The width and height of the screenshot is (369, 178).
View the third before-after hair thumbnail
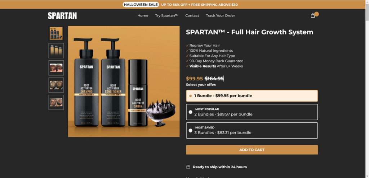(56, 68)
